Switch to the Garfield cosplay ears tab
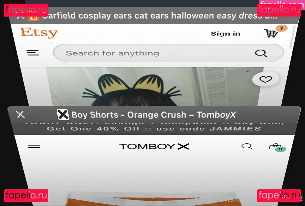The width and height of the screenshot is (305, 206). pos(160,16)
